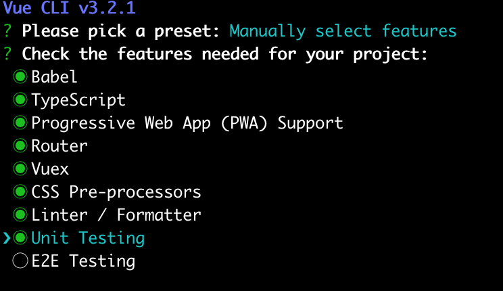Screen dimensions: 503x291
Task: Deselect the Vuex feature circle
Action: pyautogui.click(x=20, y=169)
